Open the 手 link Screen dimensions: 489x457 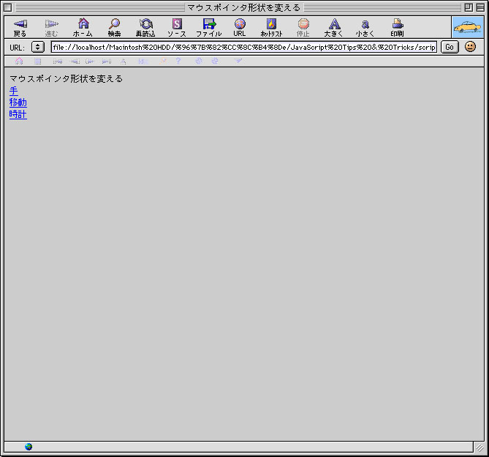(14, 91)
